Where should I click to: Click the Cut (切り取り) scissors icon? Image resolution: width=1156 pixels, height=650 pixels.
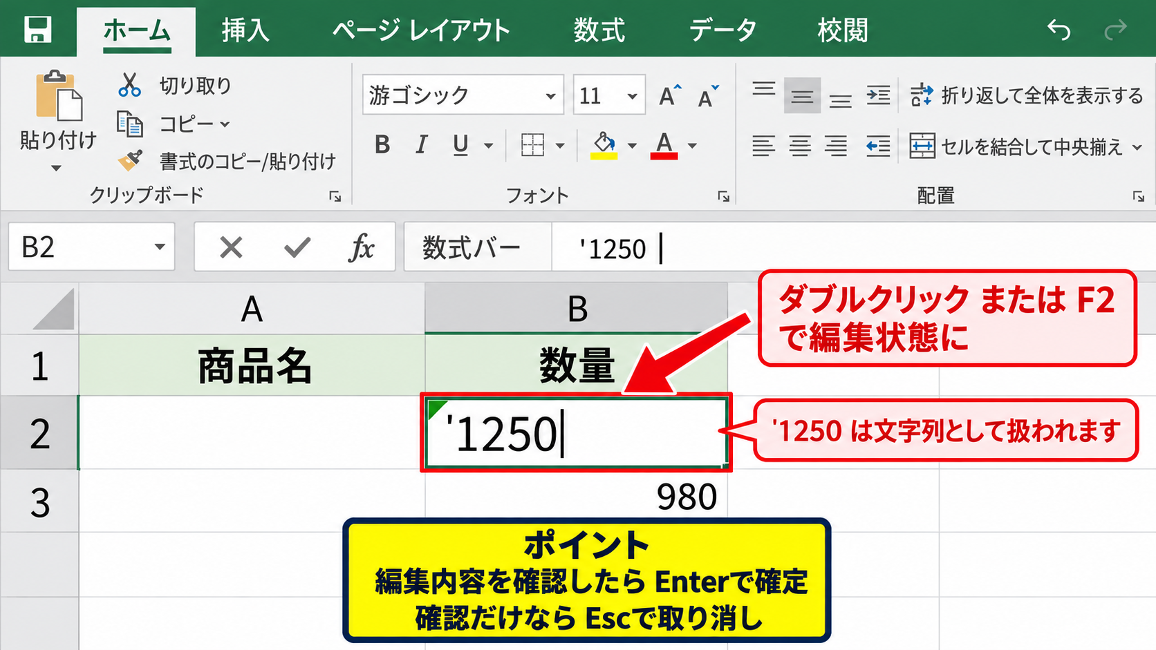click(129, 85)
